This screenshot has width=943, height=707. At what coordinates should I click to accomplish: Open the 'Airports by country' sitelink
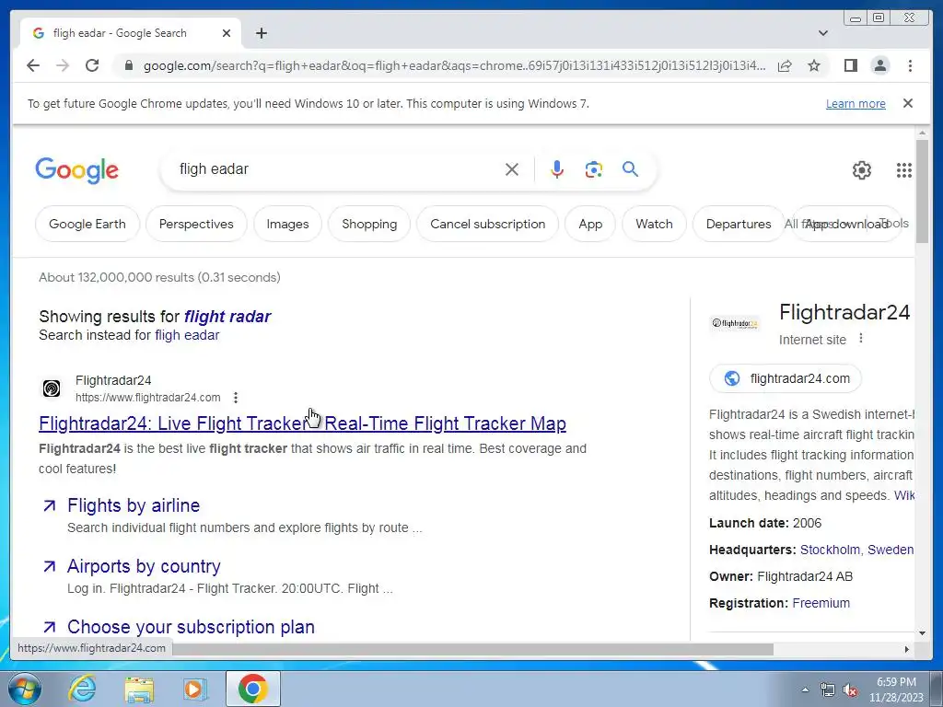click(x=144, y=566)
